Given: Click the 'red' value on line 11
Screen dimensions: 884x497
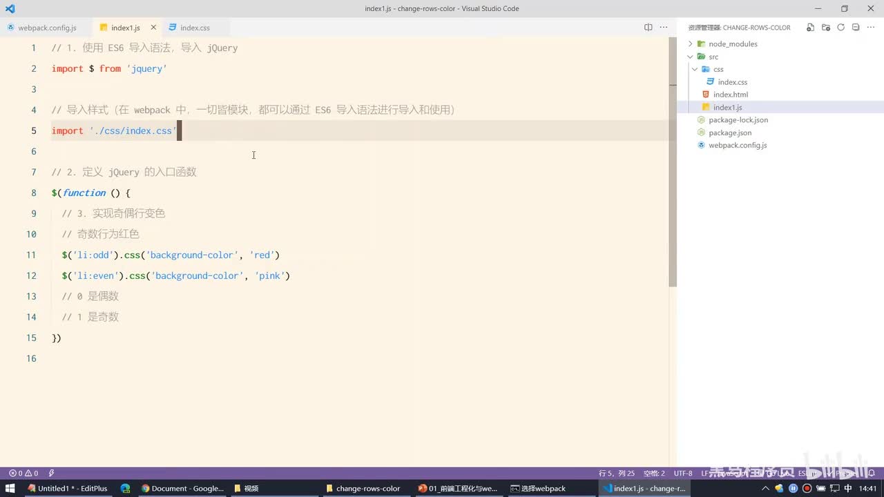Looking at the screenshot, I should tap(262, 255).
